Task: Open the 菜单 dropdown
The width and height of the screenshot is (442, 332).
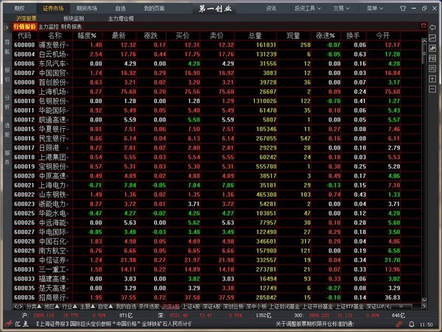Action: coord(375,8)
